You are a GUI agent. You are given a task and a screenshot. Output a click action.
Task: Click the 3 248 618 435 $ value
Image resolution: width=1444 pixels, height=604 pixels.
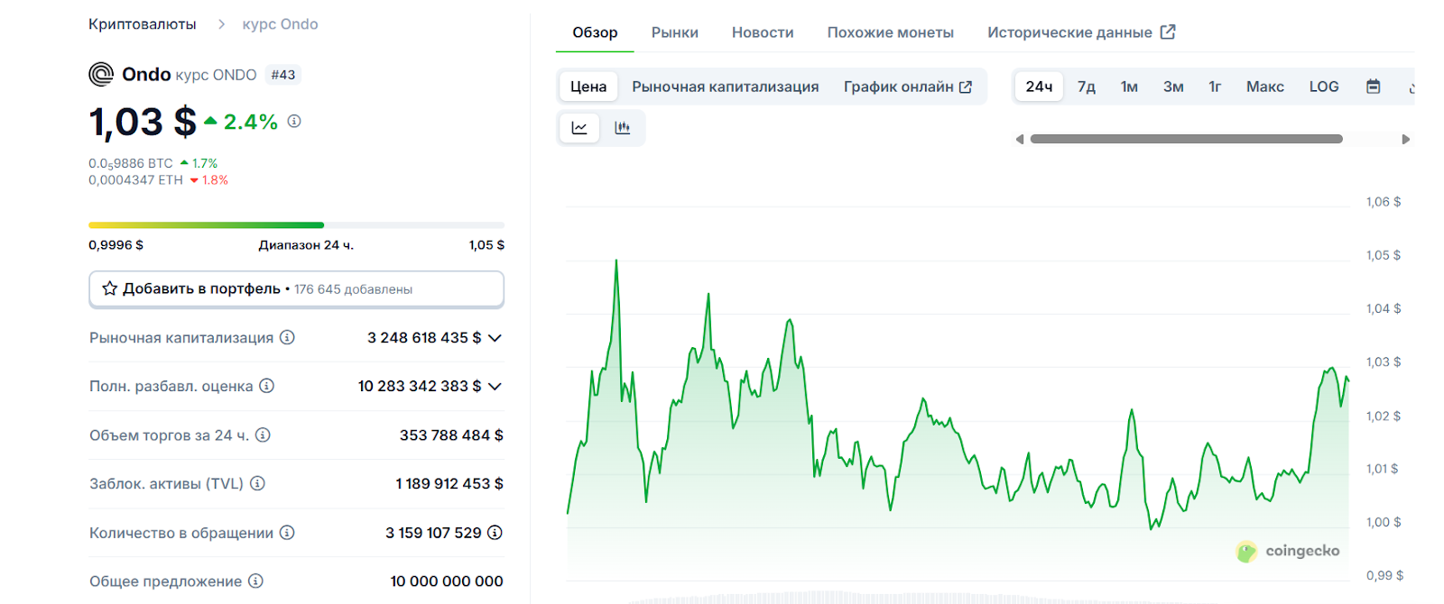424,337
